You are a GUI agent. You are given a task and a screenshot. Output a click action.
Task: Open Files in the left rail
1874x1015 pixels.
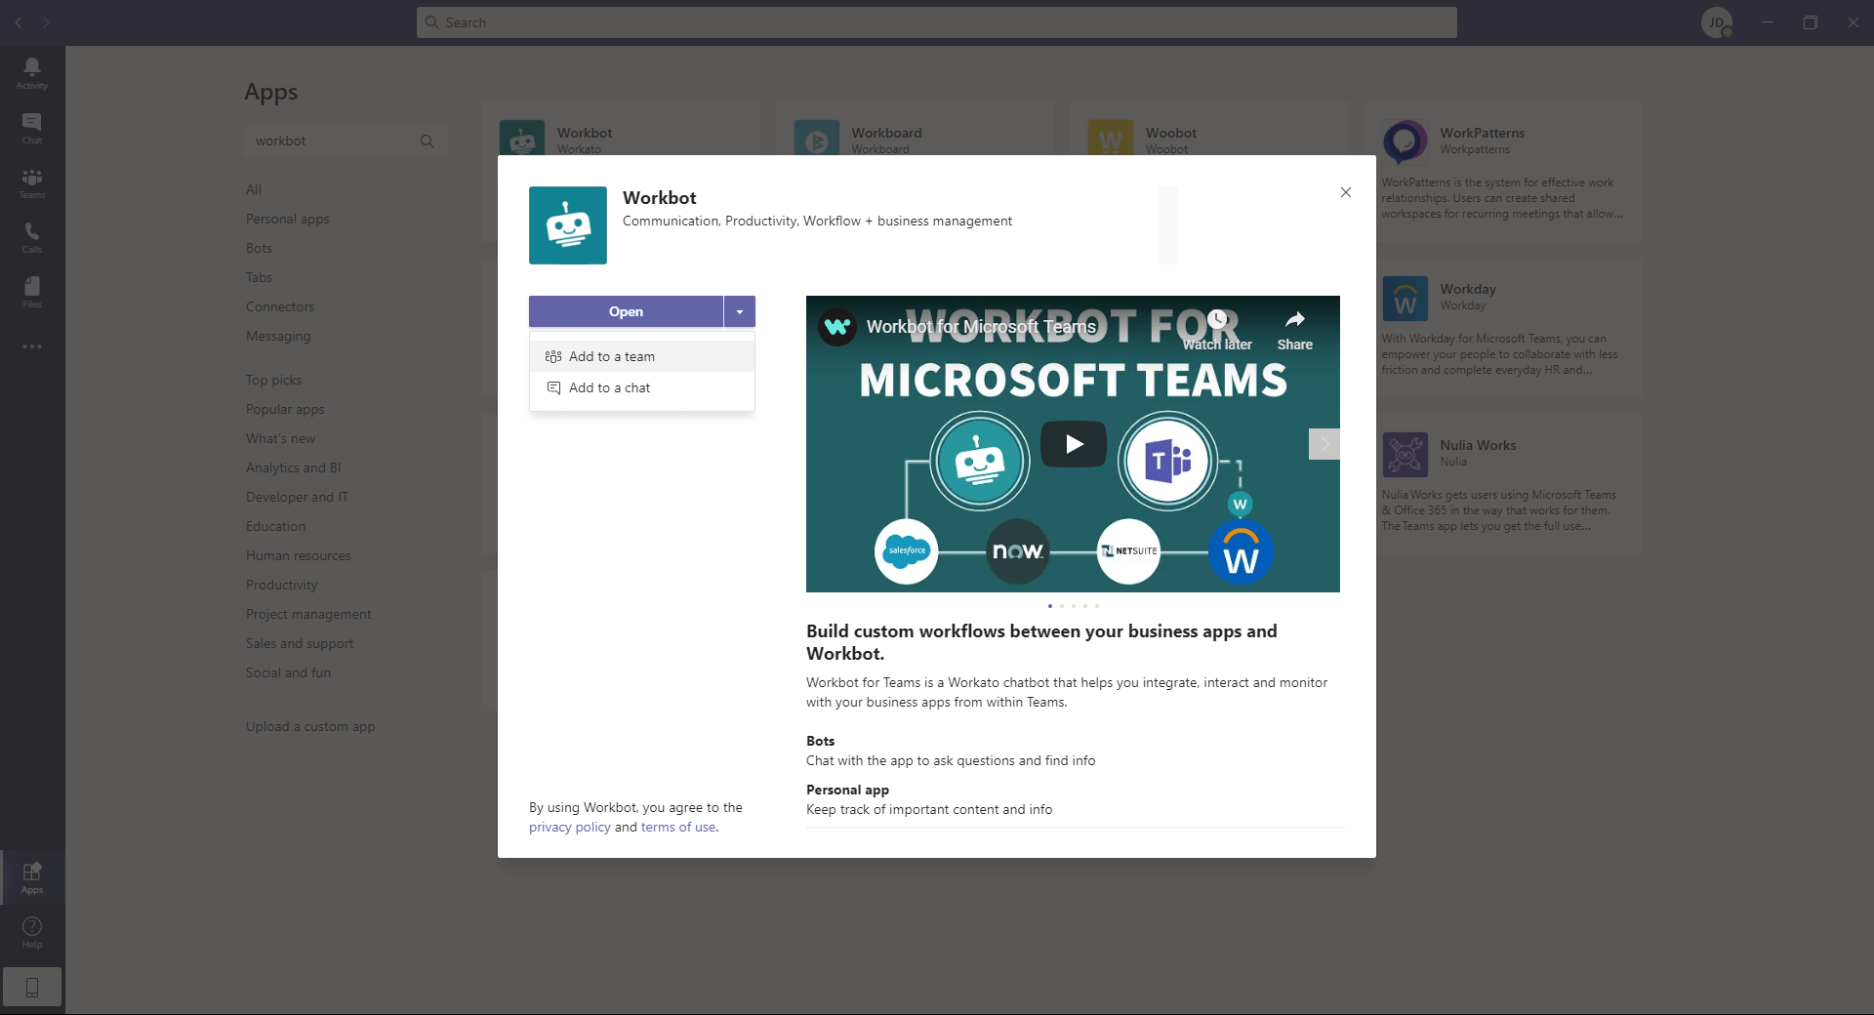click(32, 291)
